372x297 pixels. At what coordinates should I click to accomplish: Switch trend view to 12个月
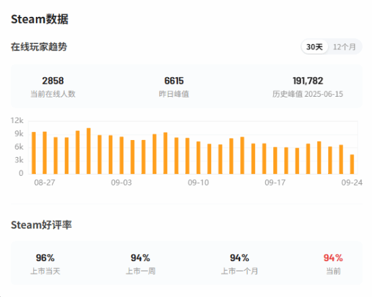click(x=344, y=47)
